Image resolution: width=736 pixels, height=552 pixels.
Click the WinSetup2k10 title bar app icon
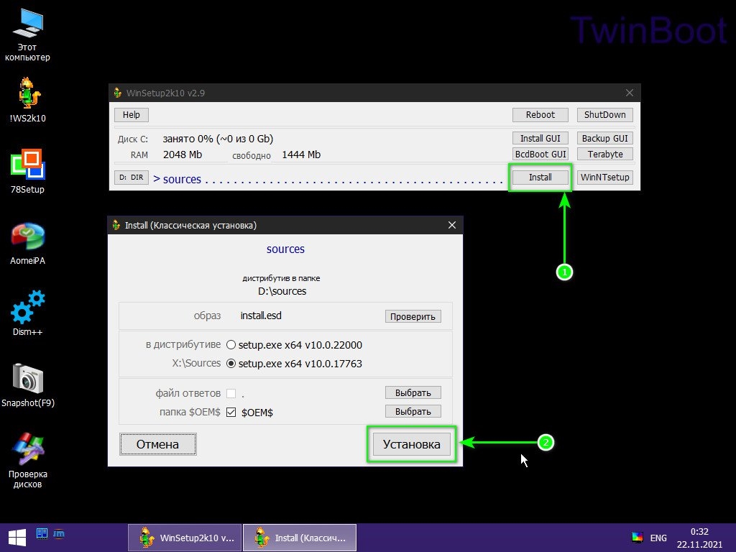(x=117, y=93)
